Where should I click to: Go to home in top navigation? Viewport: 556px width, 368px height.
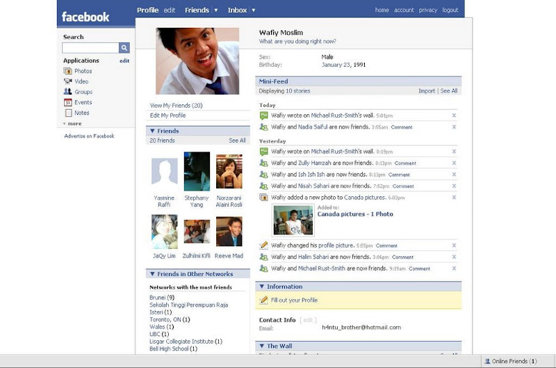[x=382, y=10]
